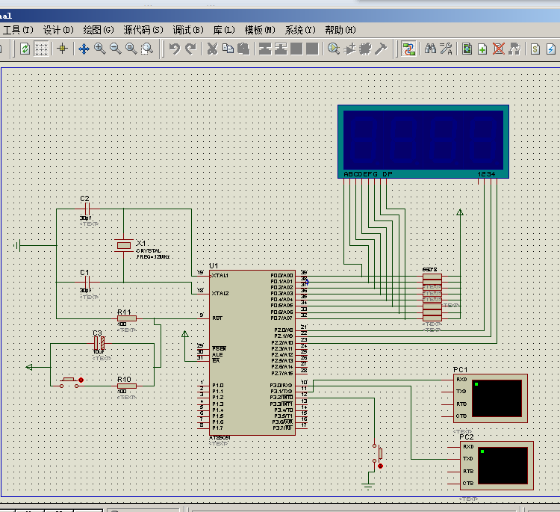Open the 帮助(H) menu
Image resolution: width=560 pixels, height=512 pixels.
pos(340,30)
